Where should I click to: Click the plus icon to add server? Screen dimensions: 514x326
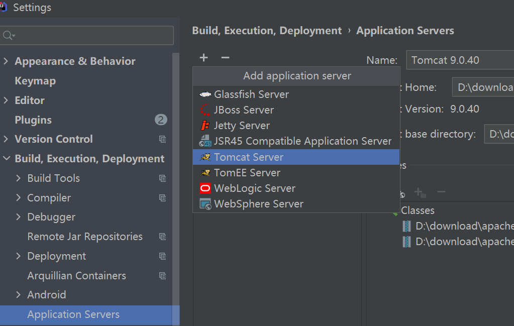pyautogui.click(x=203, y=58)
